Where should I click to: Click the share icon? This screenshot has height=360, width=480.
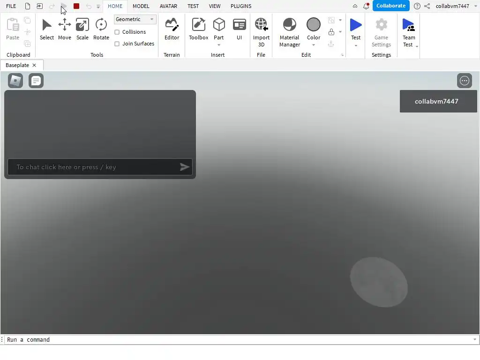(x=427, y=6)
